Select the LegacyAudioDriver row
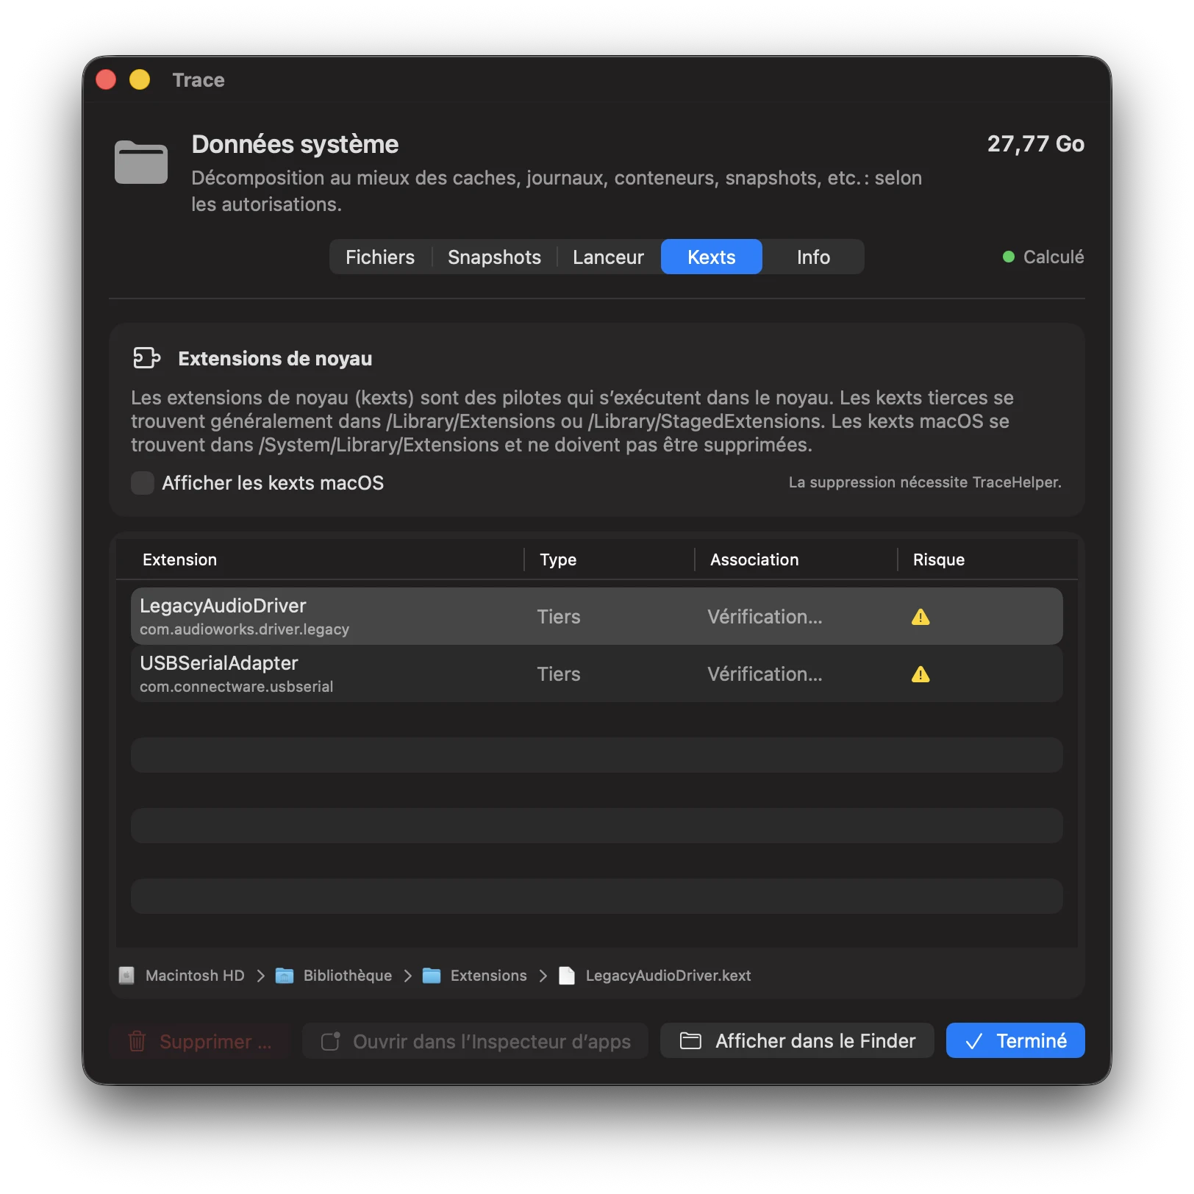The width and height of the screenshot is (1194, 1194). pos(596,616)
